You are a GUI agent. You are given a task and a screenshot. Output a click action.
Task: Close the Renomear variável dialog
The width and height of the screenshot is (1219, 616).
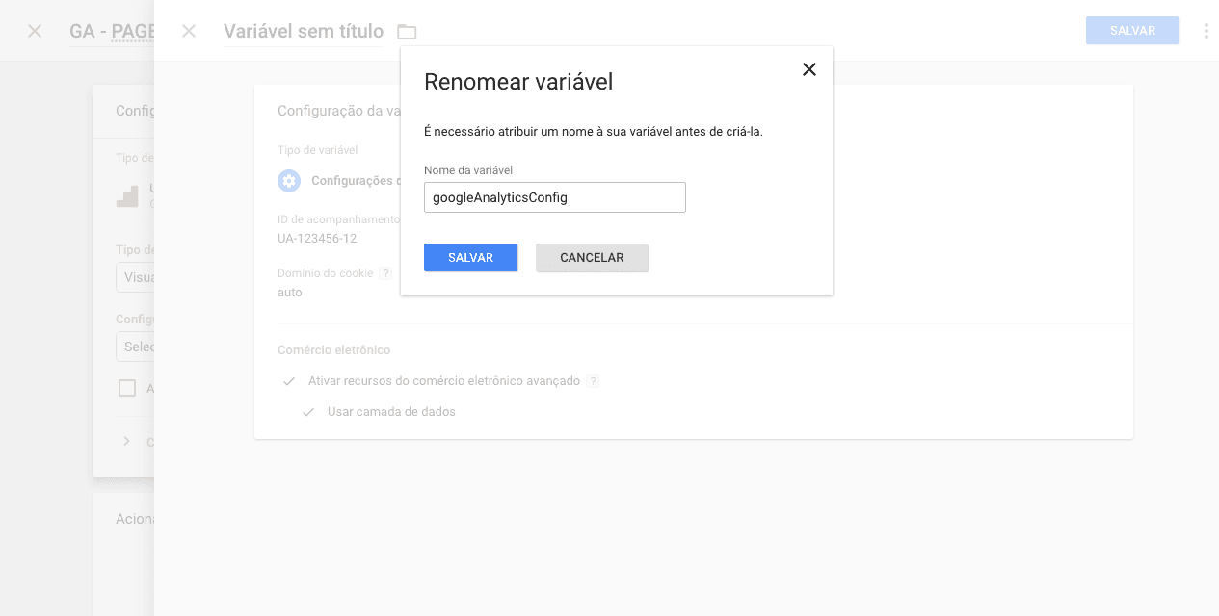808,69
